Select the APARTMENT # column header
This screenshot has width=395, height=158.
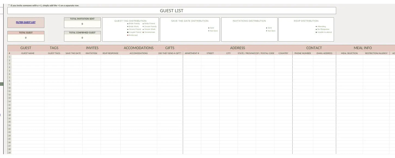tap(192, 53)
